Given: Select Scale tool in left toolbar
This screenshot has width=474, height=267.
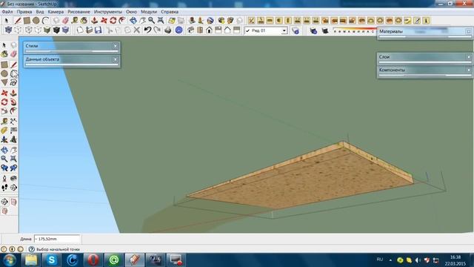Looking at the screenshot, I should coord(4,111).
